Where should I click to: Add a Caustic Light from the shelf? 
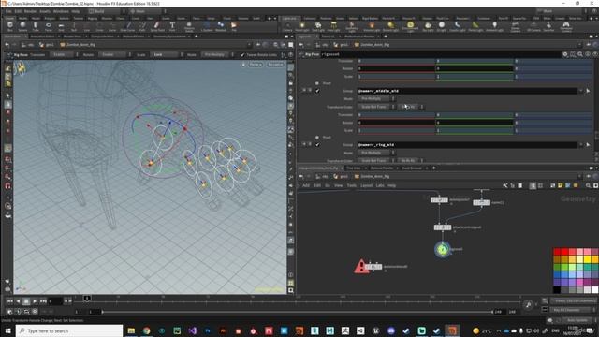458,26
